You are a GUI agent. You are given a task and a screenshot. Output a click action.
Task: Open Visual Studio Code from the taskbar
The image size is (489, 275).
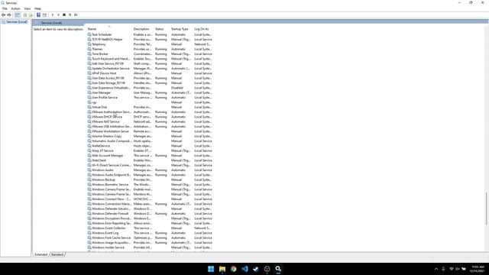pos(244,269)
